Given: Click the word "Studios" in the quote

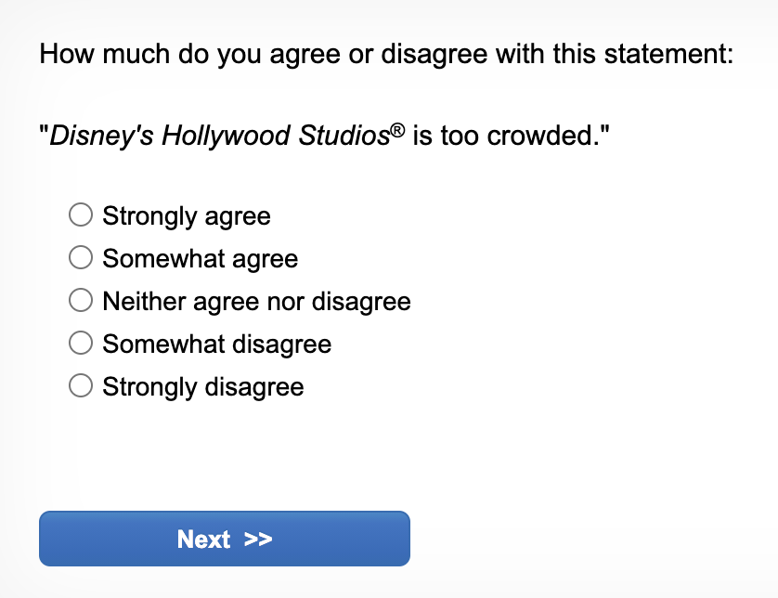Looking at the screenshot, I should pyautogui.click(x=344, y=136).
